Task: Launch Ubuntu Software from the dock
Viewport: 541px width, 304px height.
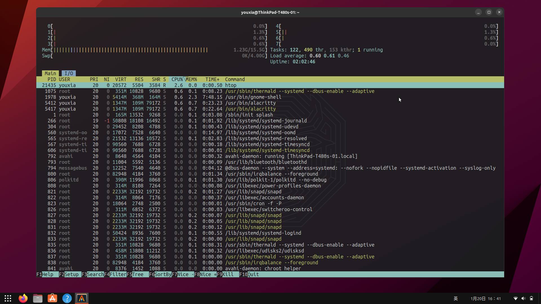Action: (x=52, y=298)
